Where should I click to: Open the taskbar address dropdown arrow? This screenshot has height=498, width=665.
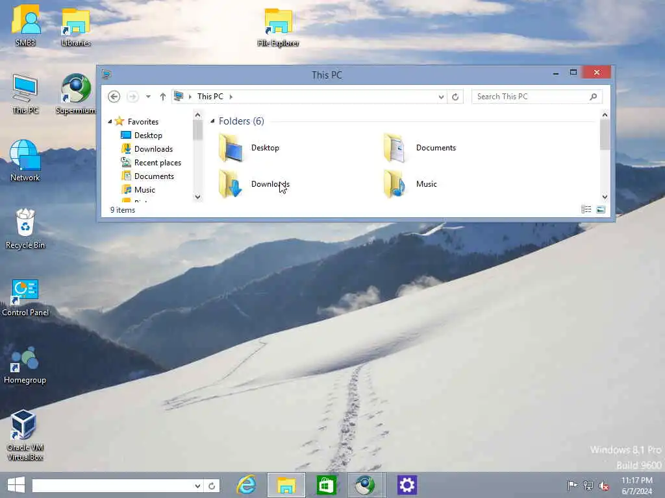pyautogui.click(x=197, y=485)
